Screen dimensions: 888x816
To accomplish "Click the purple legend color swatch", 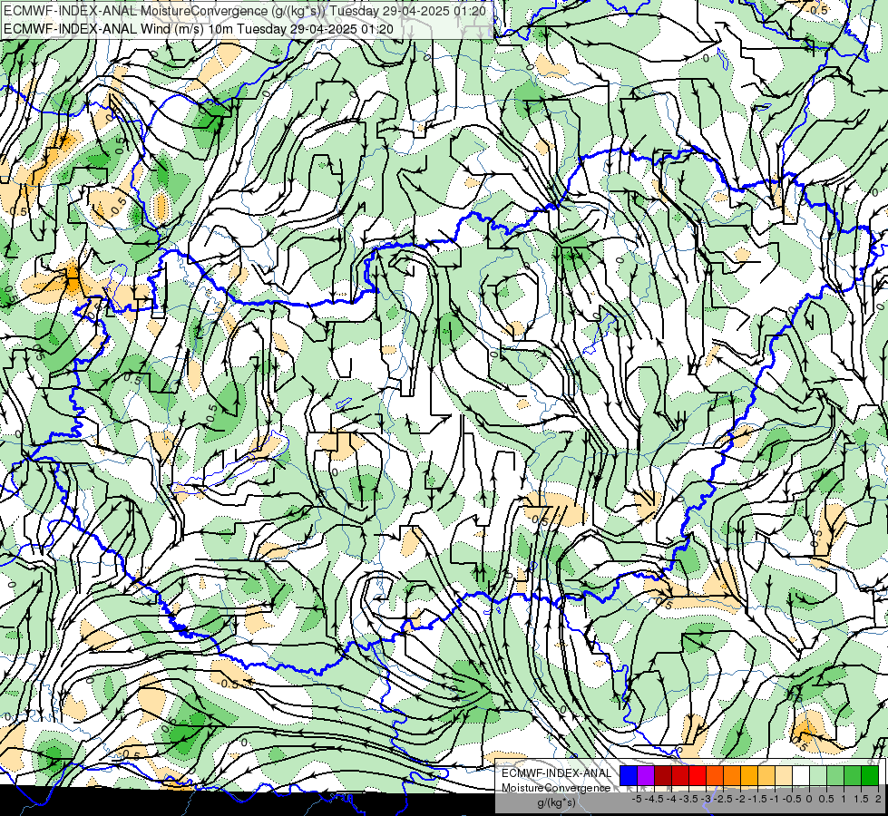I will pos(646,775).
